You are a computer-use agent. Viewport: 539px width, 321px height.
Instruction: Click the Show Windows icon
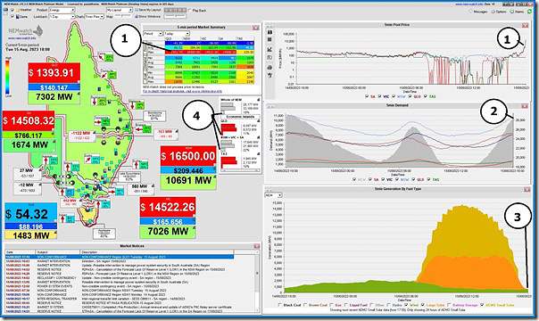point(137,16)
